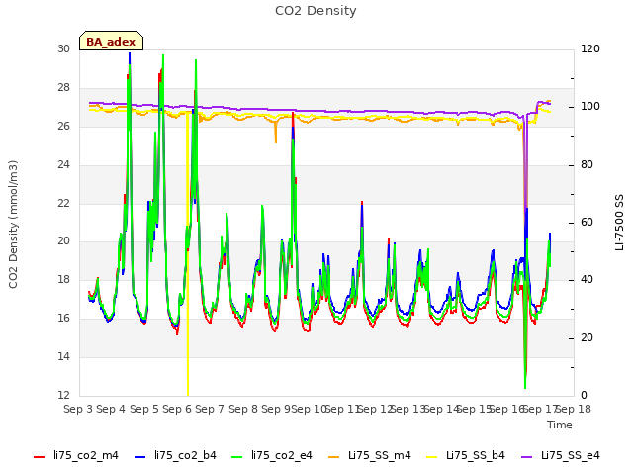
Task: Click the 0 value on right axis
Action: [584, 395]
